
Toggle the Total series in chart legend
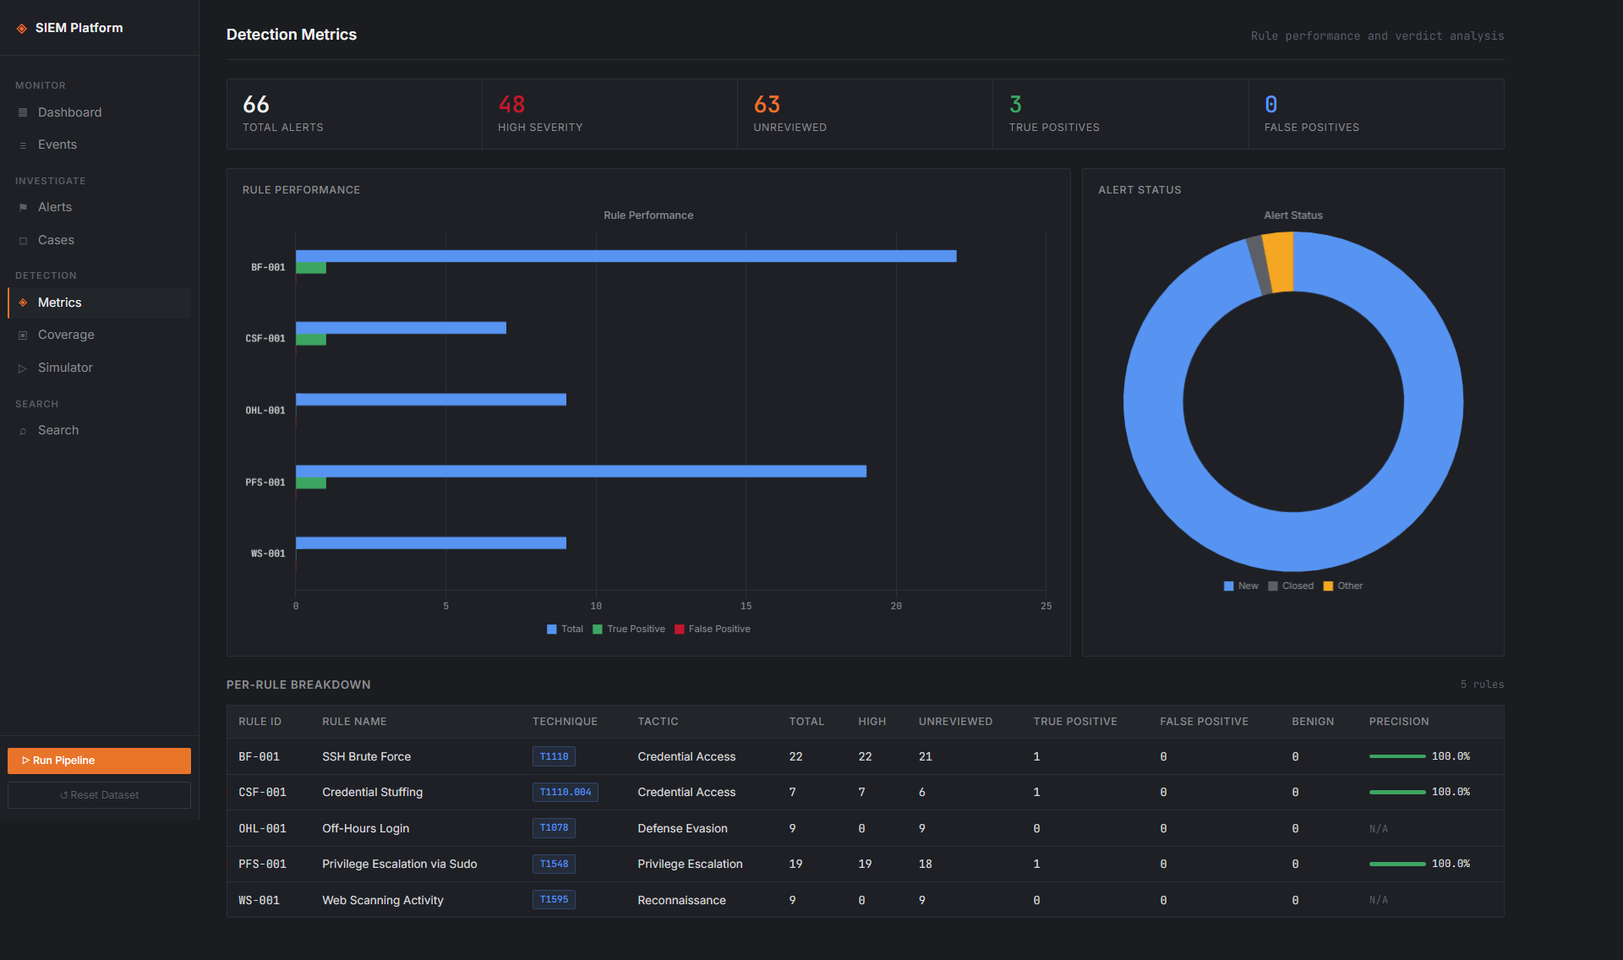(565, 629)
